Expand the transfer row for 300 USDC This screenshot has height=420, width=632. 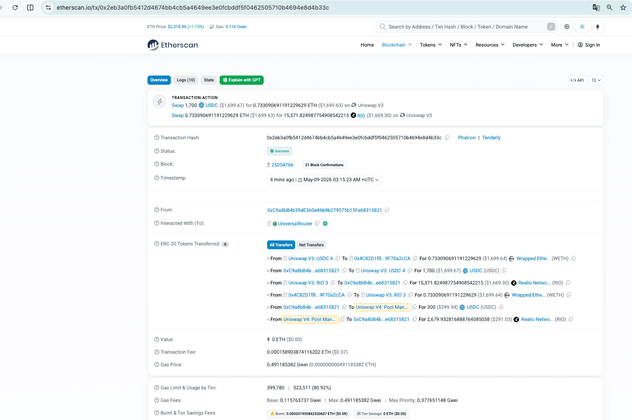(x=268, y=307)
